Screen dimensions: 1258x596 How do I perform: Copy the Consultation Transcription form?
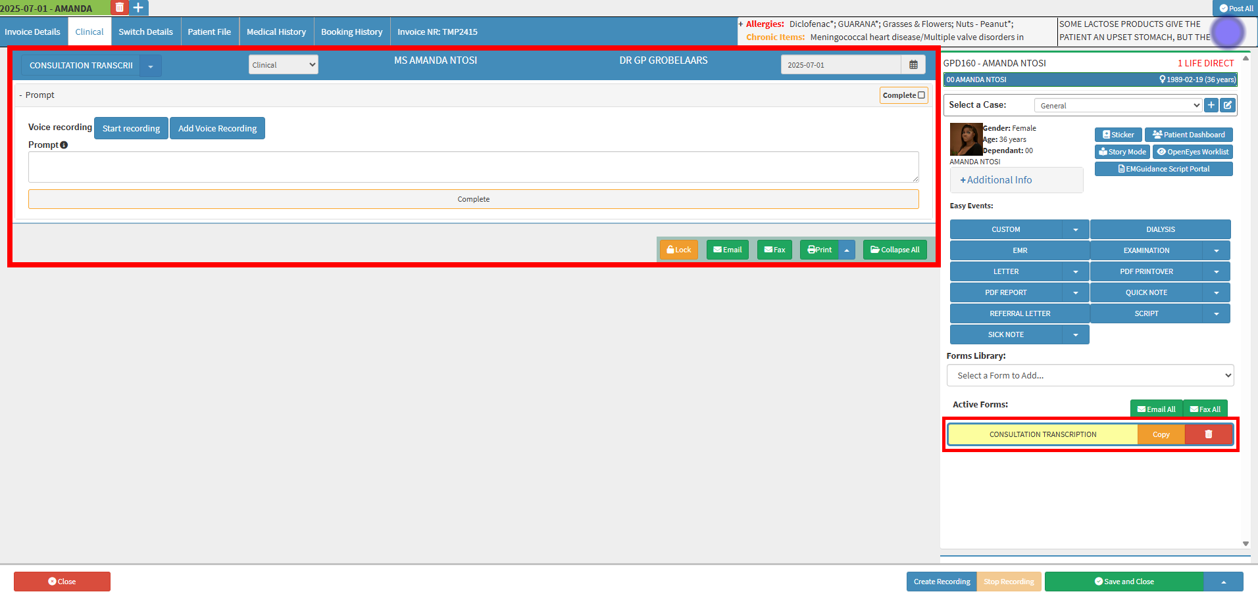coord(1161,434)
